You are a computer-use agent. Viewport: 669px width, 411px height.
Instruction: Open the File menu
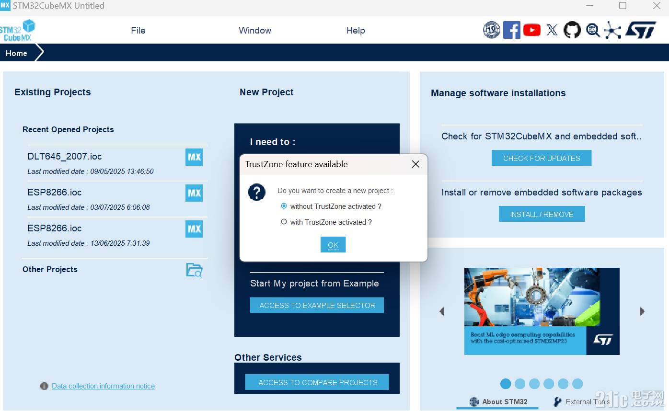click(x=138, y=30)
